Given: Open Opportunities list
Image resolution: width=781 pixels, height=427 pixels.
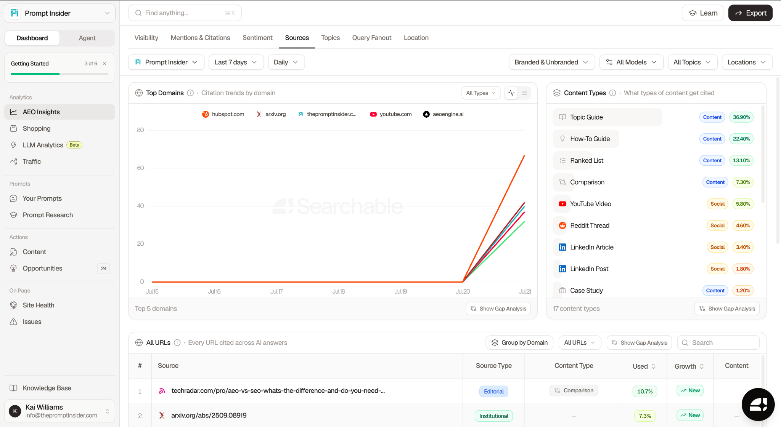Looking at the screenshot, I should tap(59, 269).
